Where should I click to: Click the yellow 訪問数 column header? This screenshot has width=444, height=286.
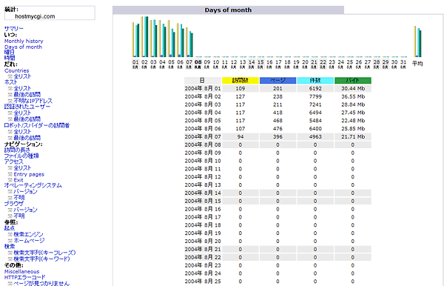[x=240, y=81]
